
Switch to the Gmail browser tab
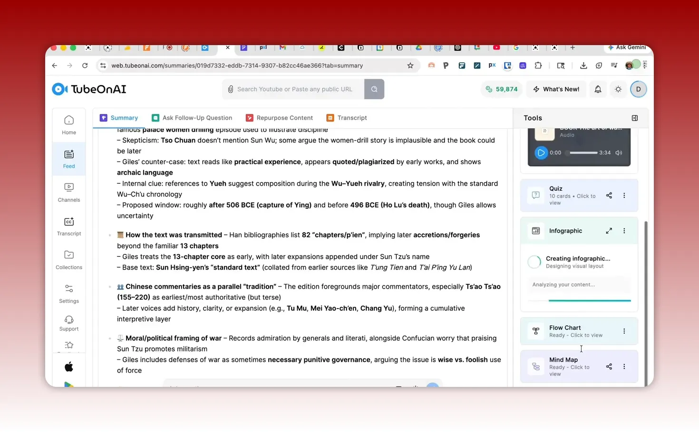pos(283,47)
